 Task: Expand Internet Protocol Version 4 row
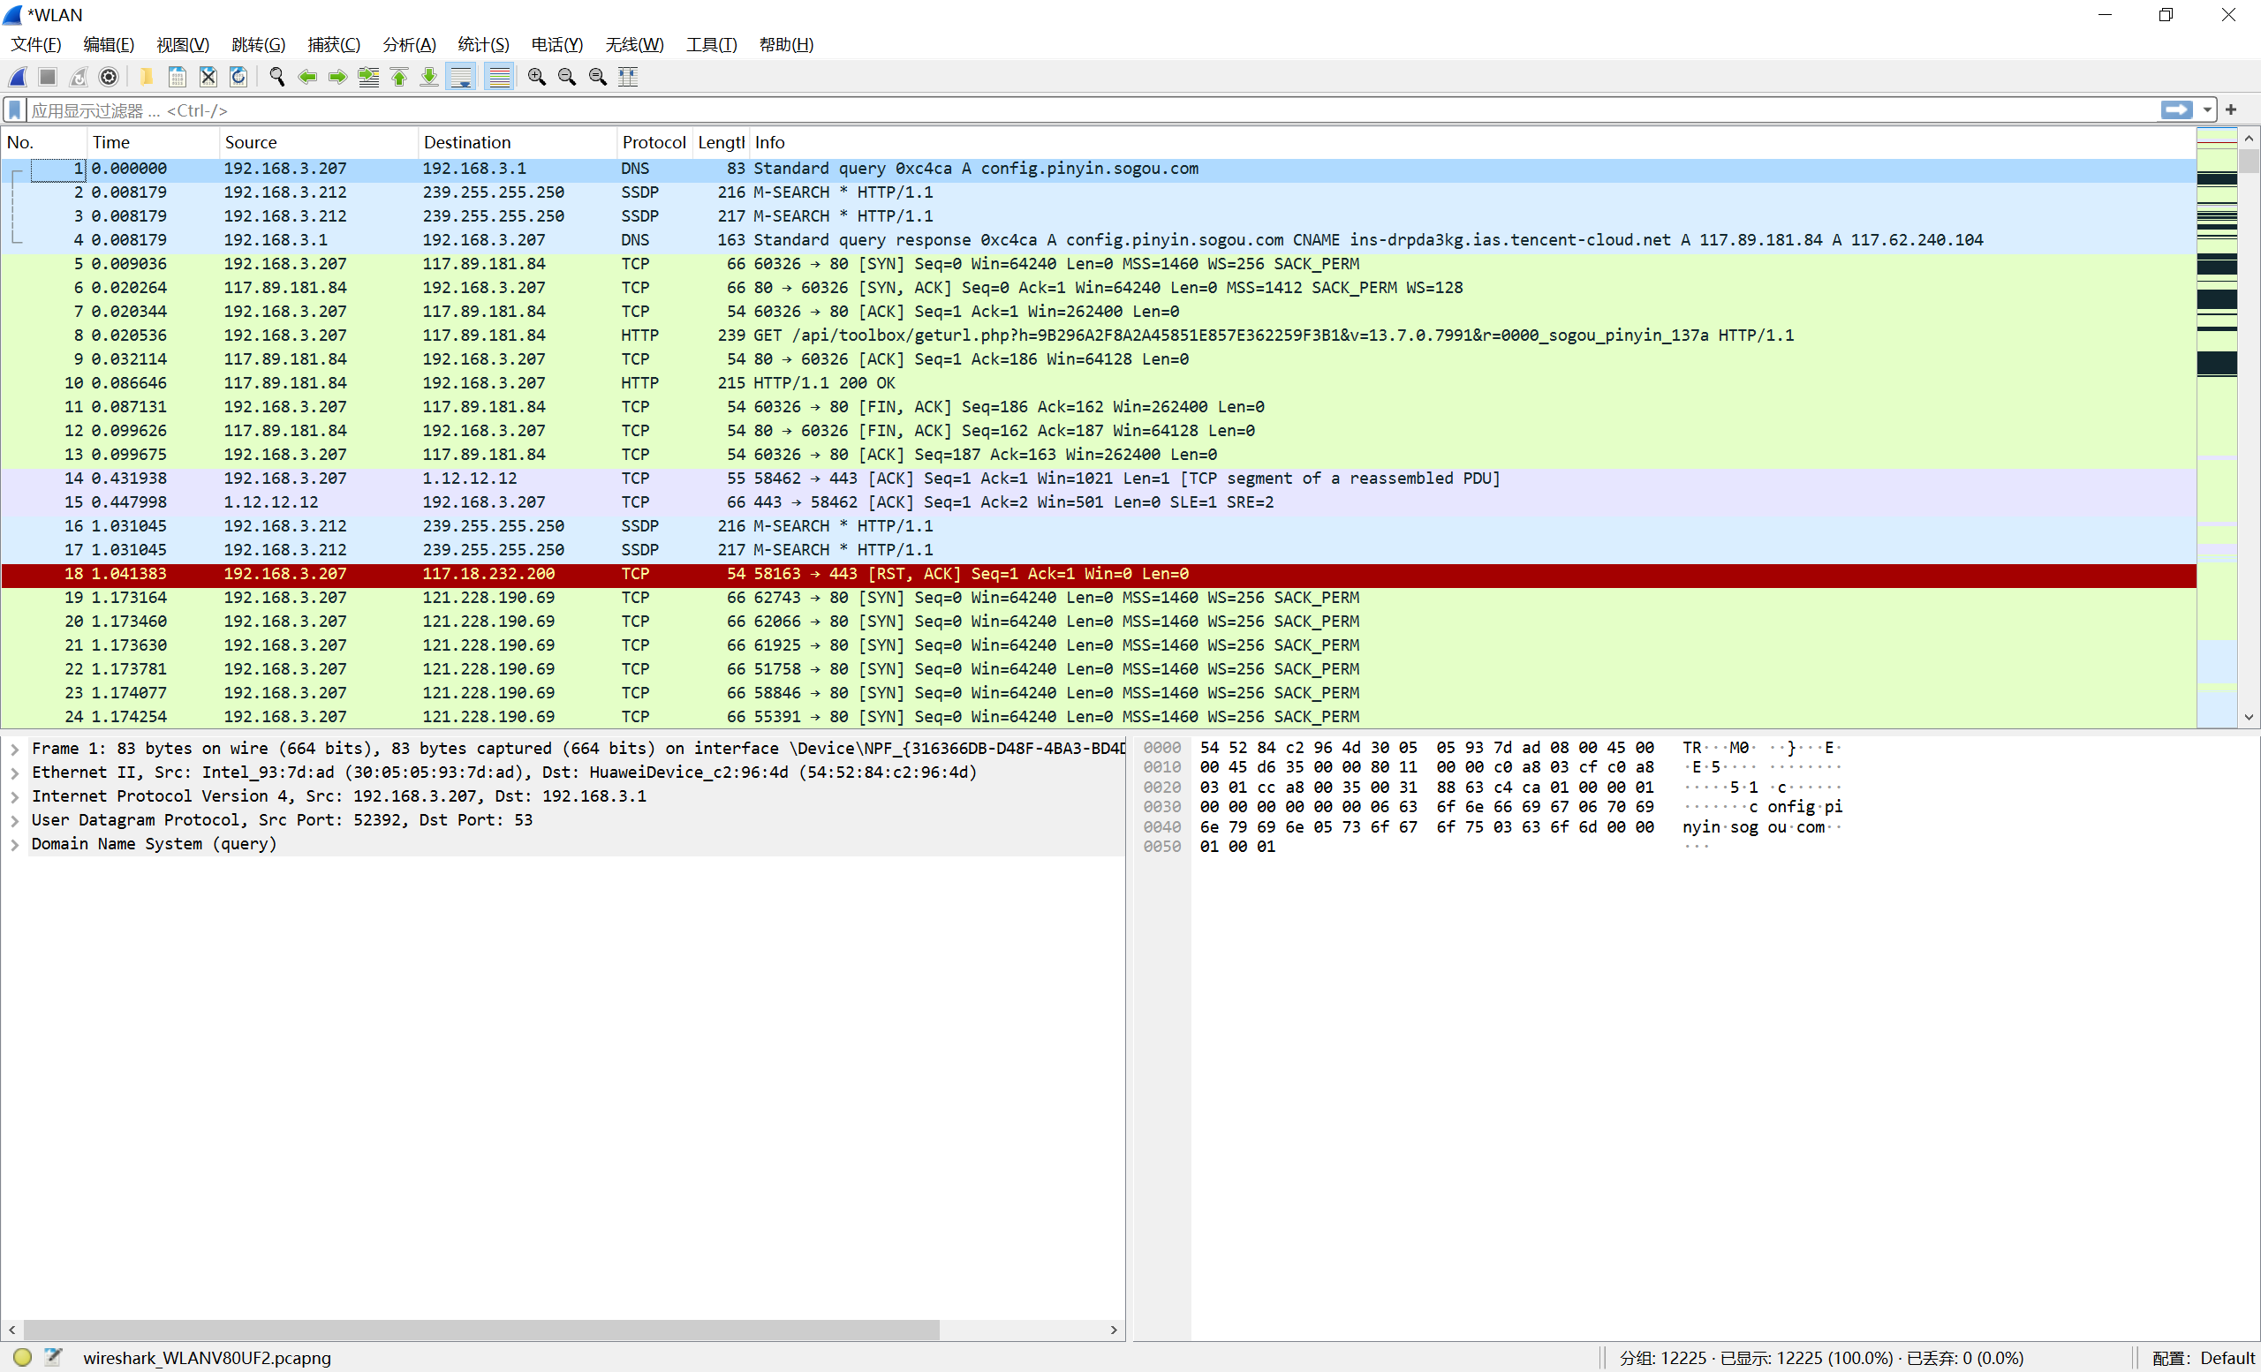point(15,796)
